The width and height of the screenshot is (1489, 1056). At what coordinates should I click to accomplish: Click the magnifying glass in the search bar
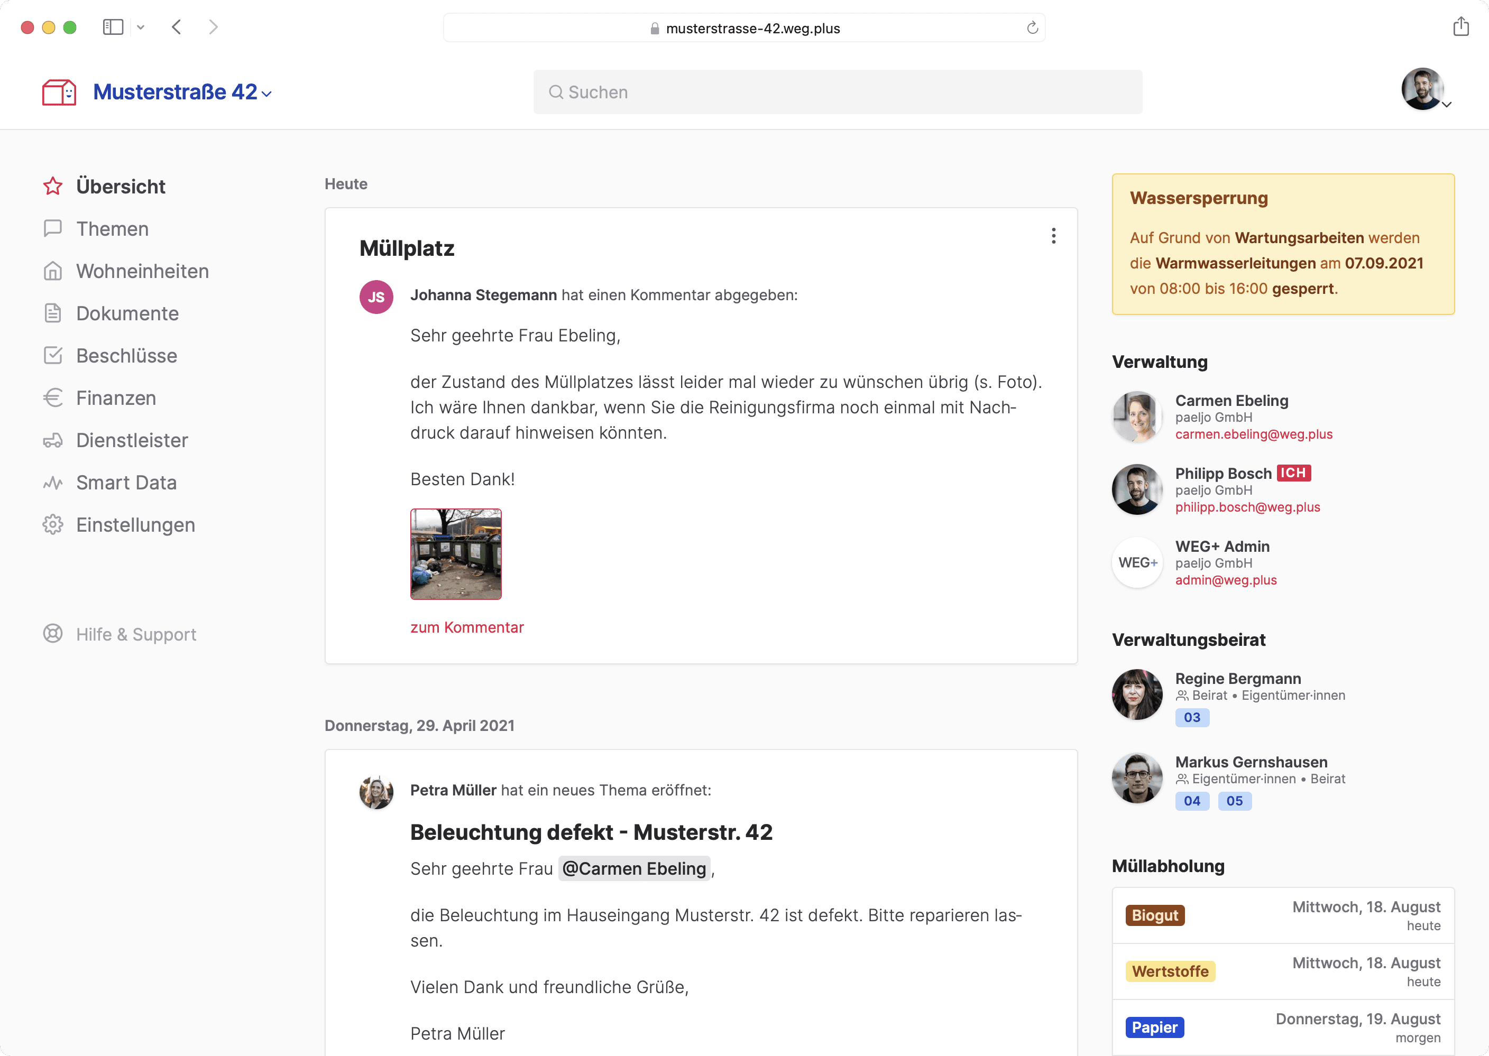556,91
